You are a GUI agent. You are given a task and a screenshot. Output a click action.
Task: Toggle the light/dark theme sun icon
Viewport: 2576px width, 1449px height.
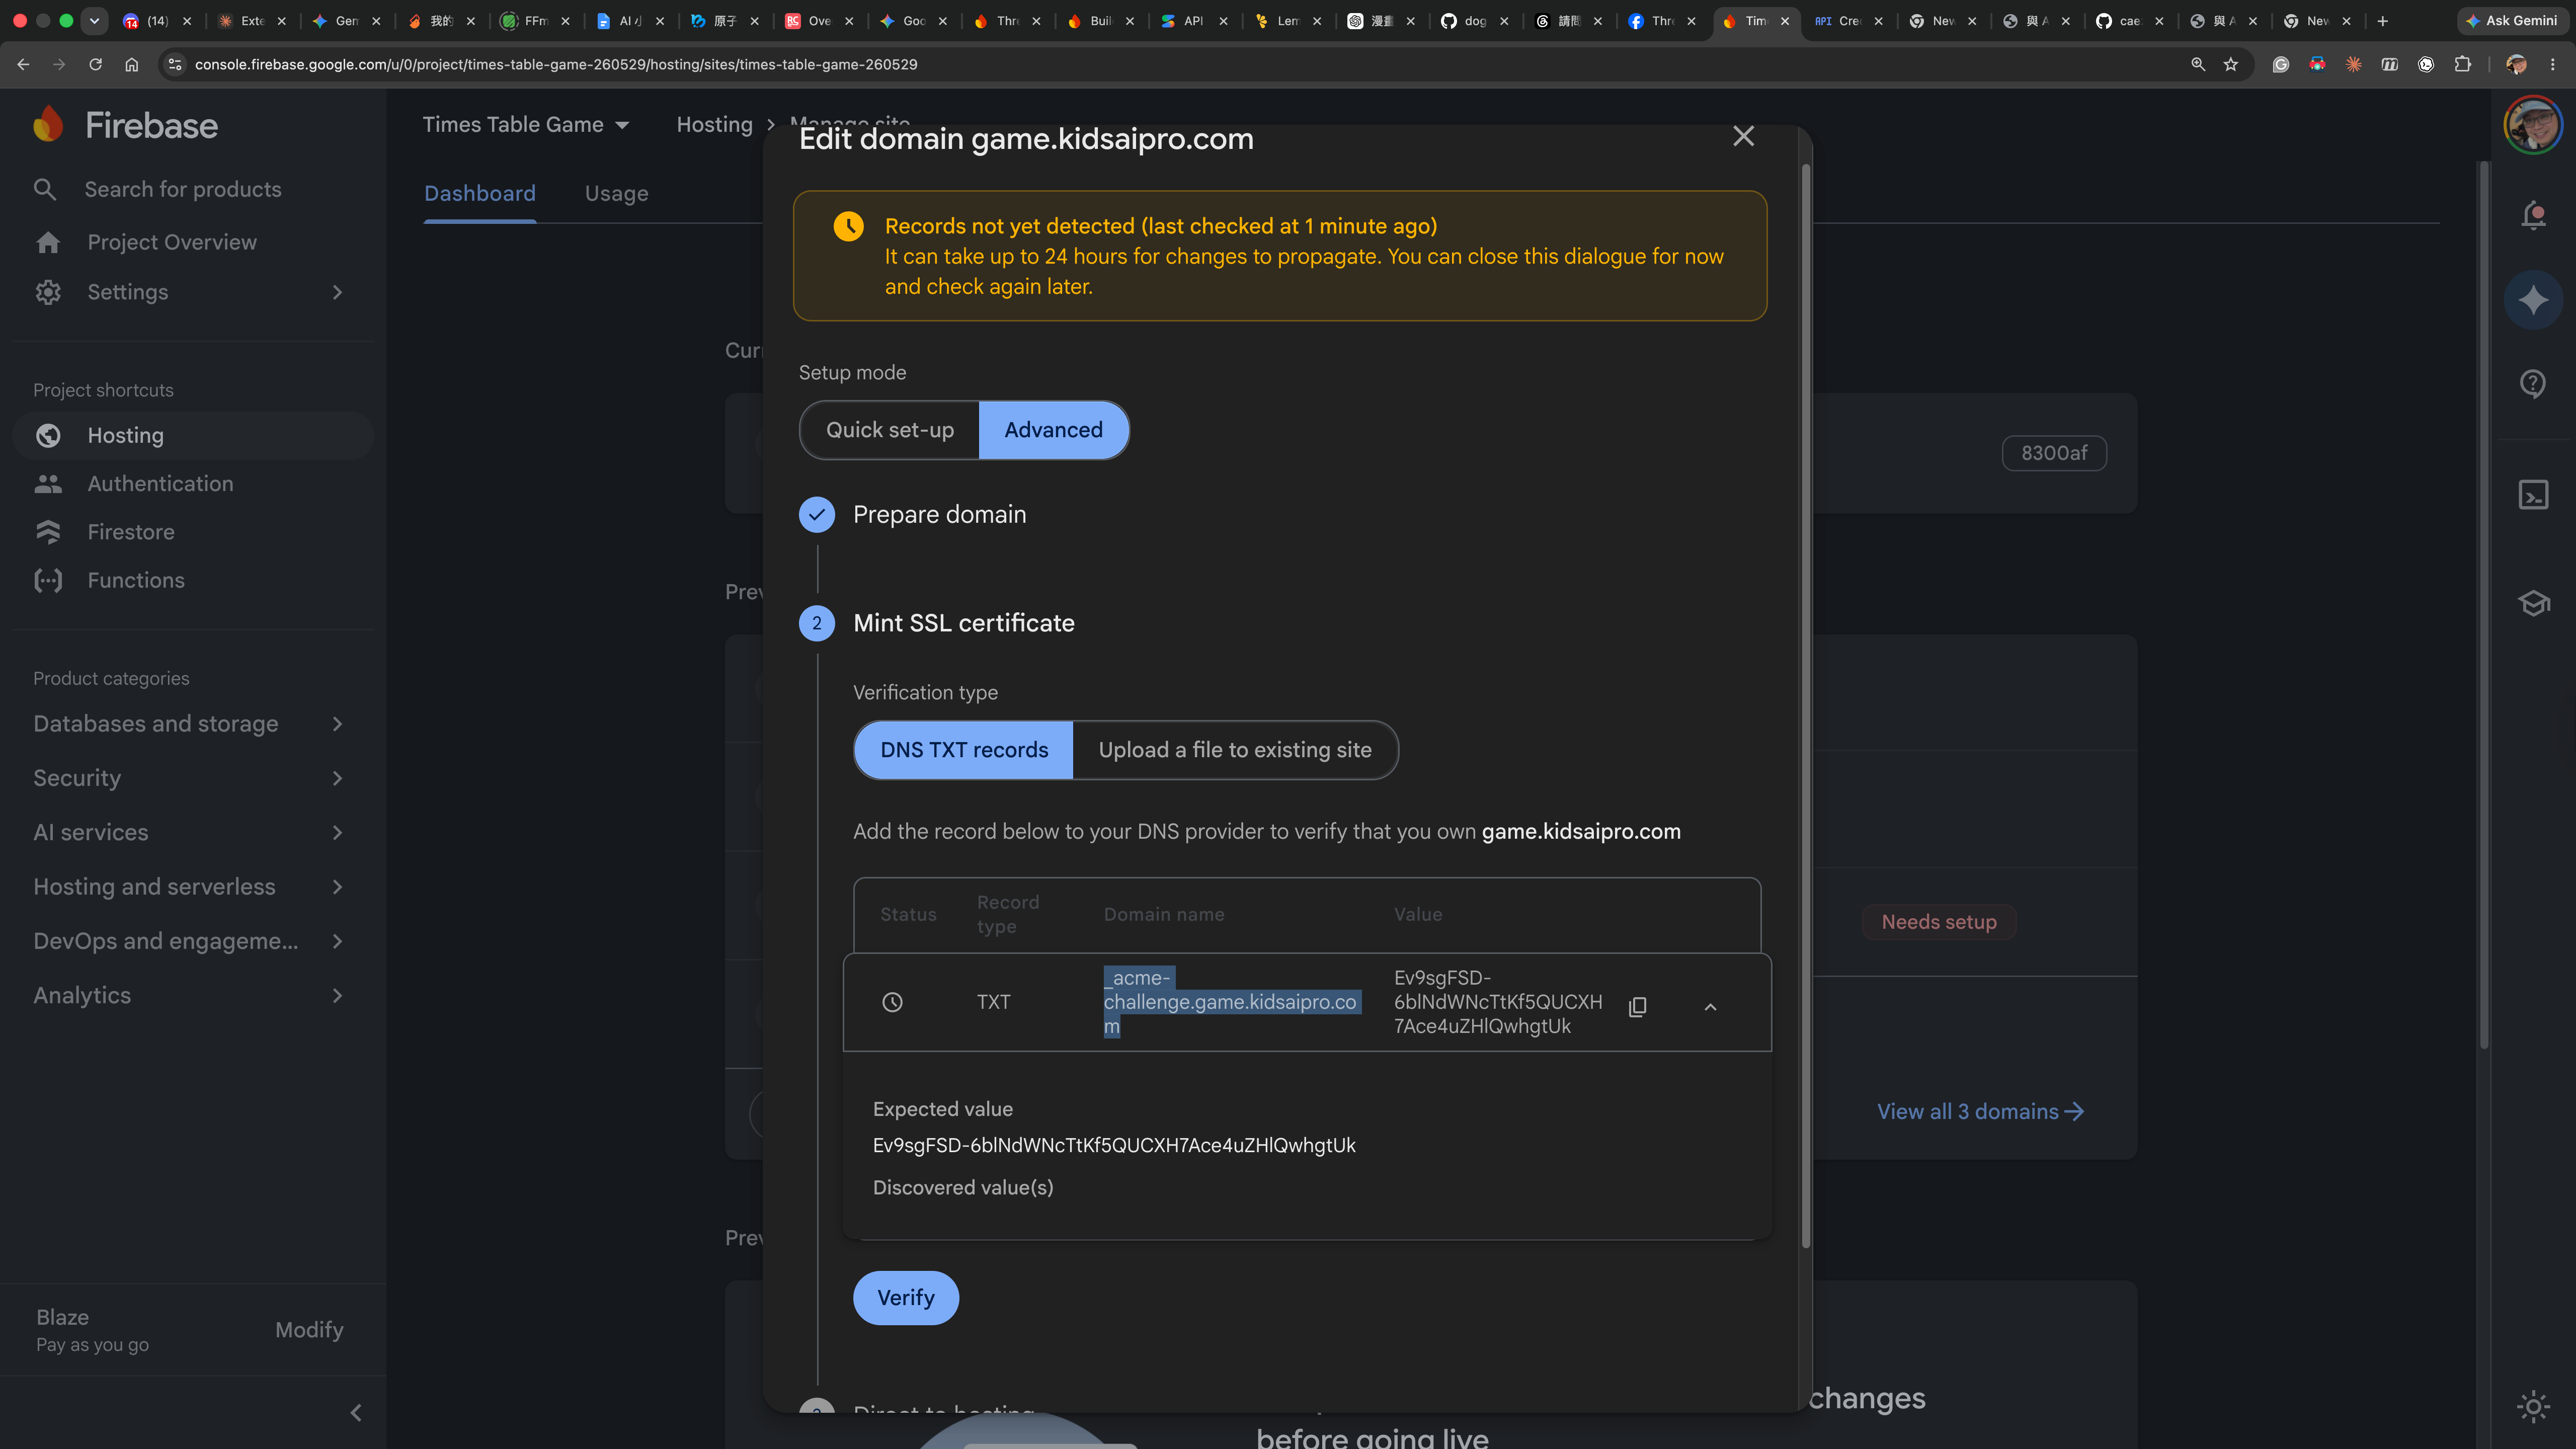point(2533,1407)
